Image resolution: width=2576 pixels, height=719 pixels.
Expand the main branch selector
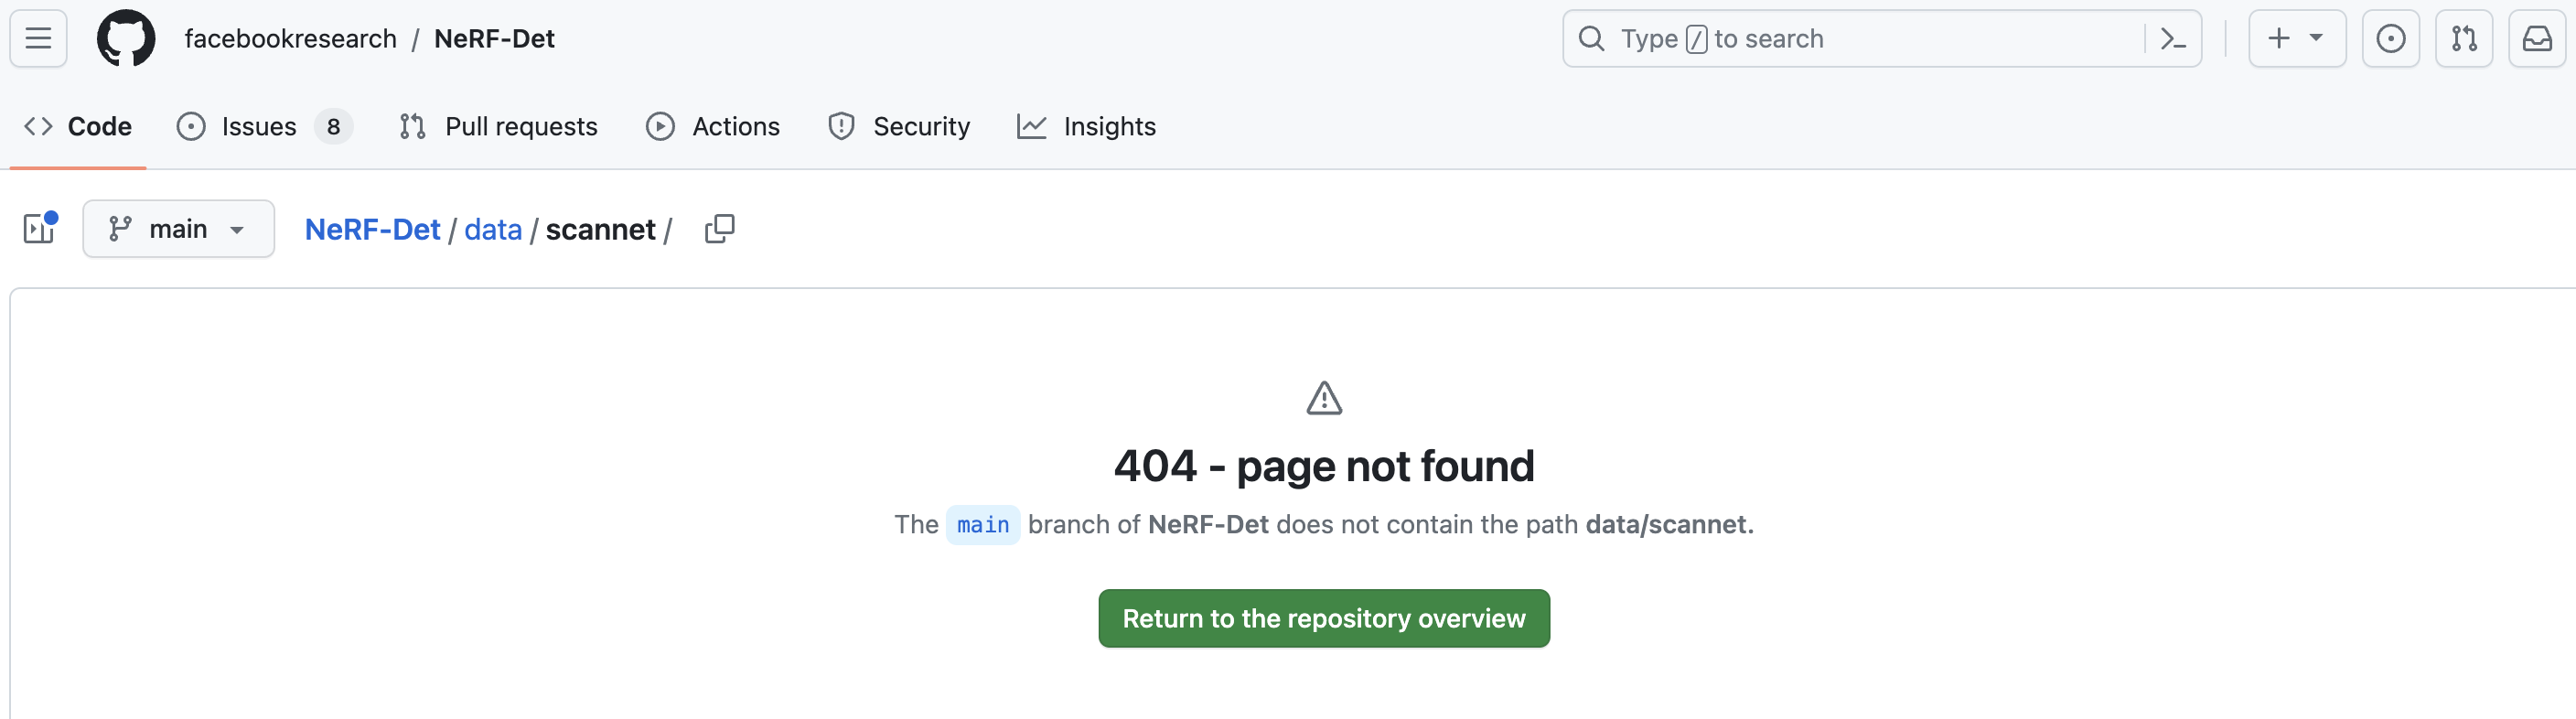(x=178, y=228)
